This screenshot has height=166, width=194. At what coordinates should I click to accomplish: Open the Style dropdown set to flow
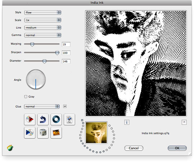pos(43,13)
